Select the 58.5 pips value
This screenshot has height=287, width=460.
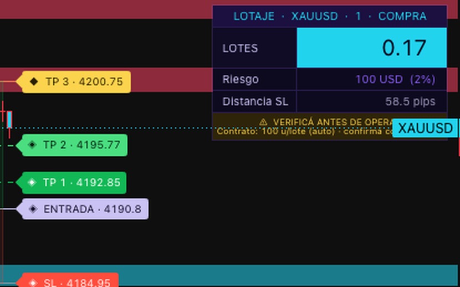tap(410, 102)
